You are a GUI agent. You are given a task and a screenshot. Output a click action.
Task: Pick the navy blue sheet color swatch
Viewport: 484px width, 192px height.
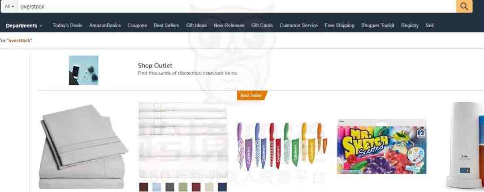tap(222, 187)
